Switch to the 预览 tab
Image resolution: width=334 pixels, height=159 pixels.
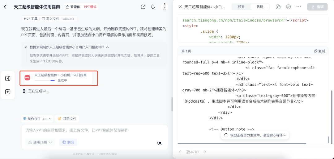[x=241, y=7]
